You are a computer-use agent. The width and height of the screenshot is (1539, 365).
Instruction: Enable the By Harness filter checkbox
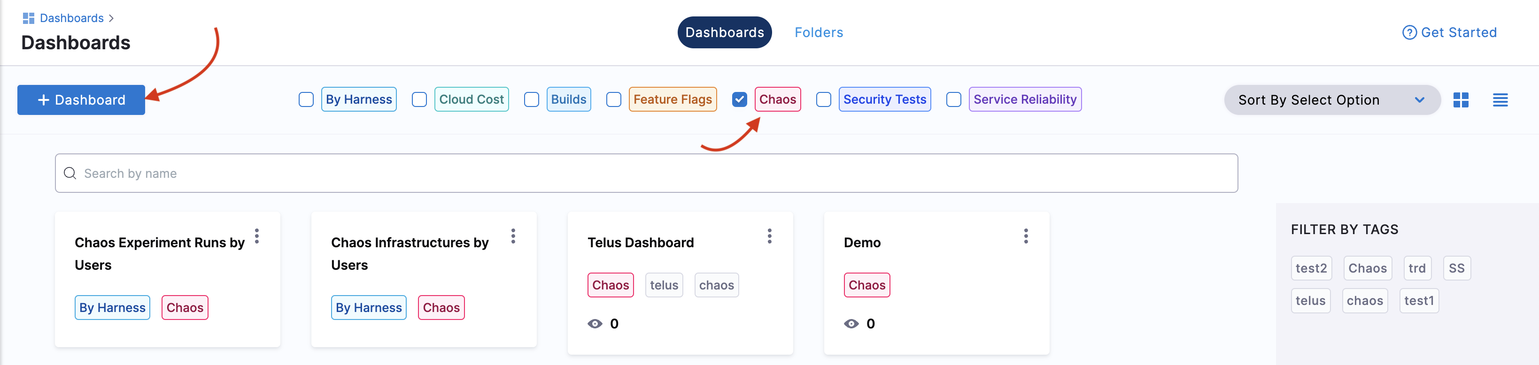click(306, 99)
